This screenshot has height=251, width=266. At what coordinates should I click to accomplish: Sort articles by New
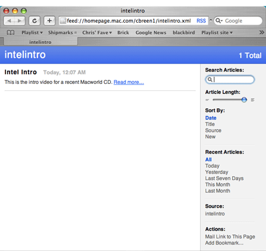210,137
